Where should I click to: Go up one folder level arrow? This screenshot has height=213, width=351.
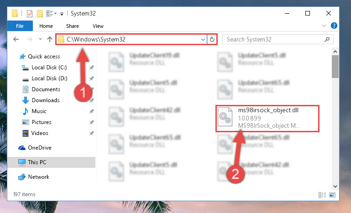[x=50, y=39]
